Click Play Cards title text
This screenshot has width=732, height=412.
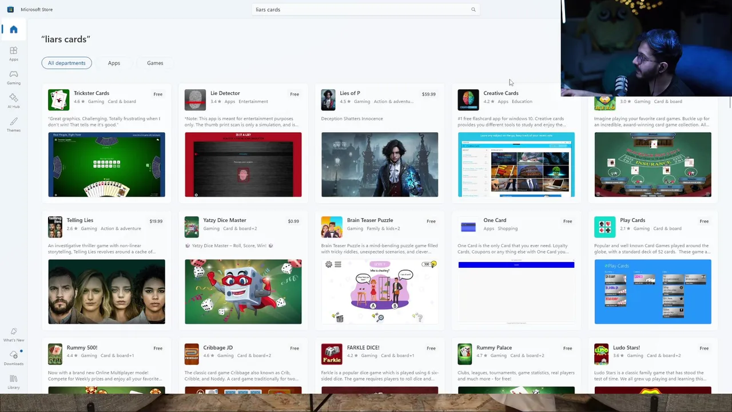pos(632,220)
